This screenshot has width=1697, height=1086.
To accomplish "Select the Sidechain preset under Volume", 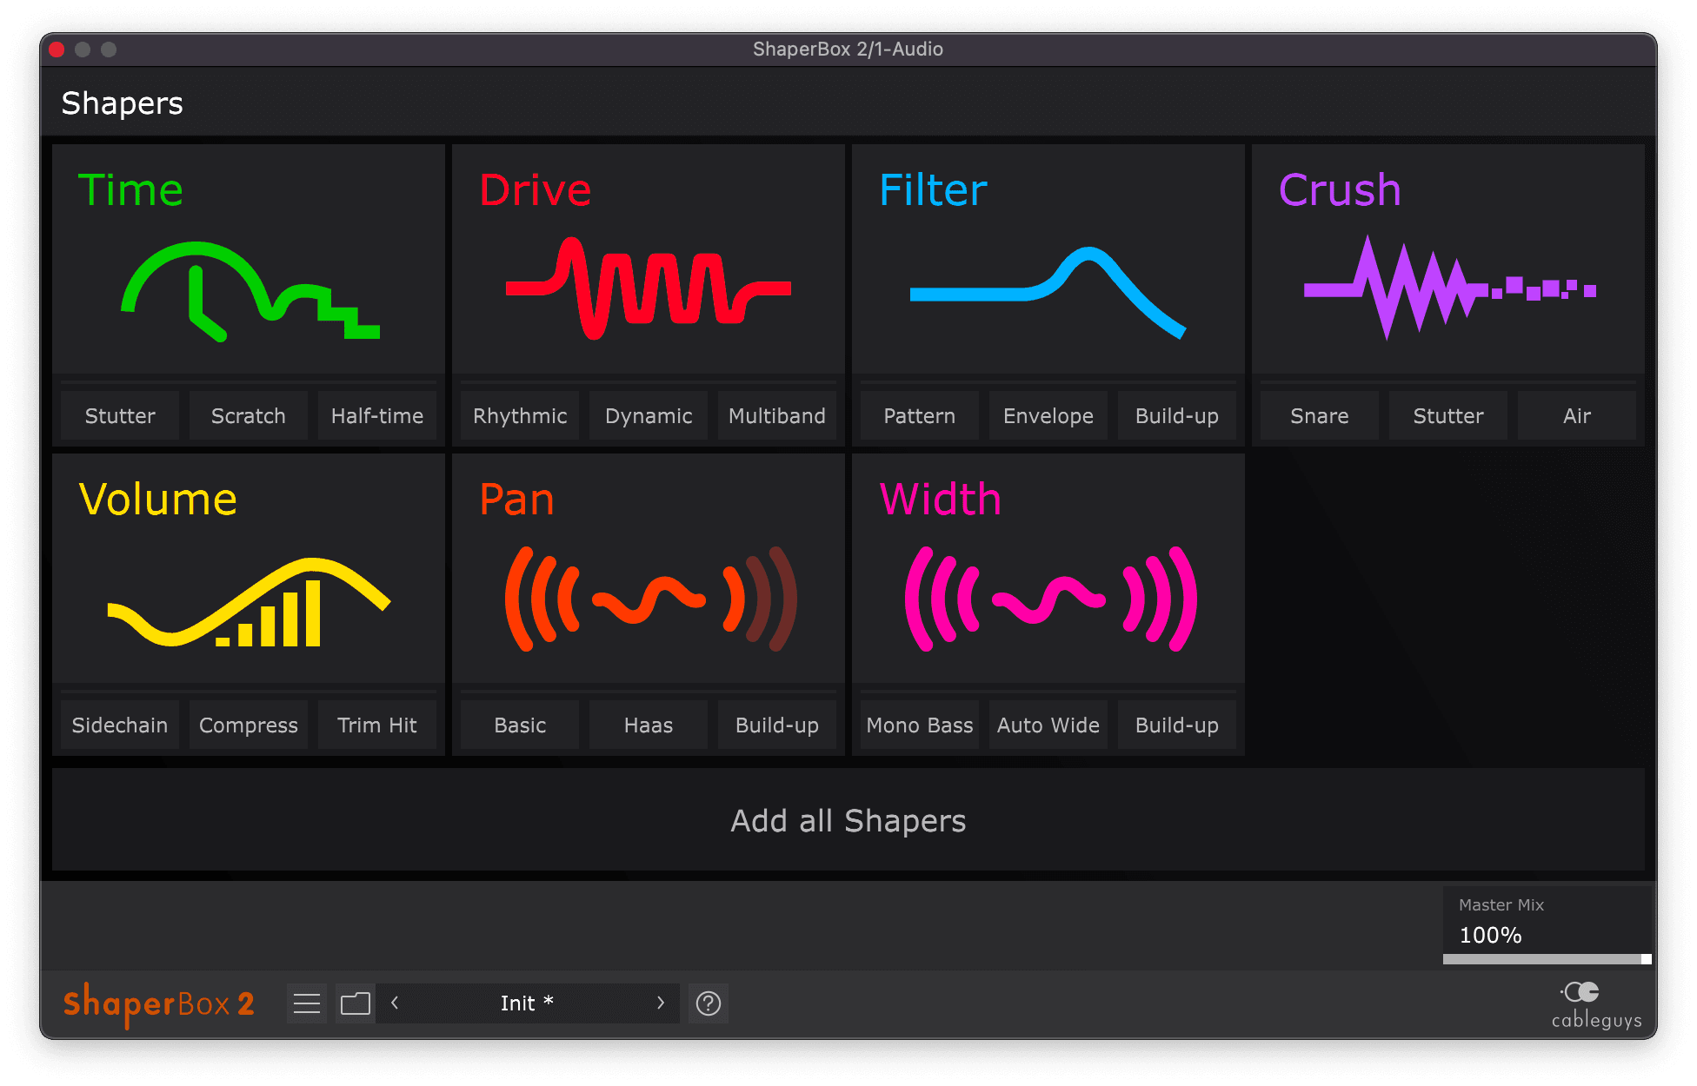I will (x=120, y=725).
